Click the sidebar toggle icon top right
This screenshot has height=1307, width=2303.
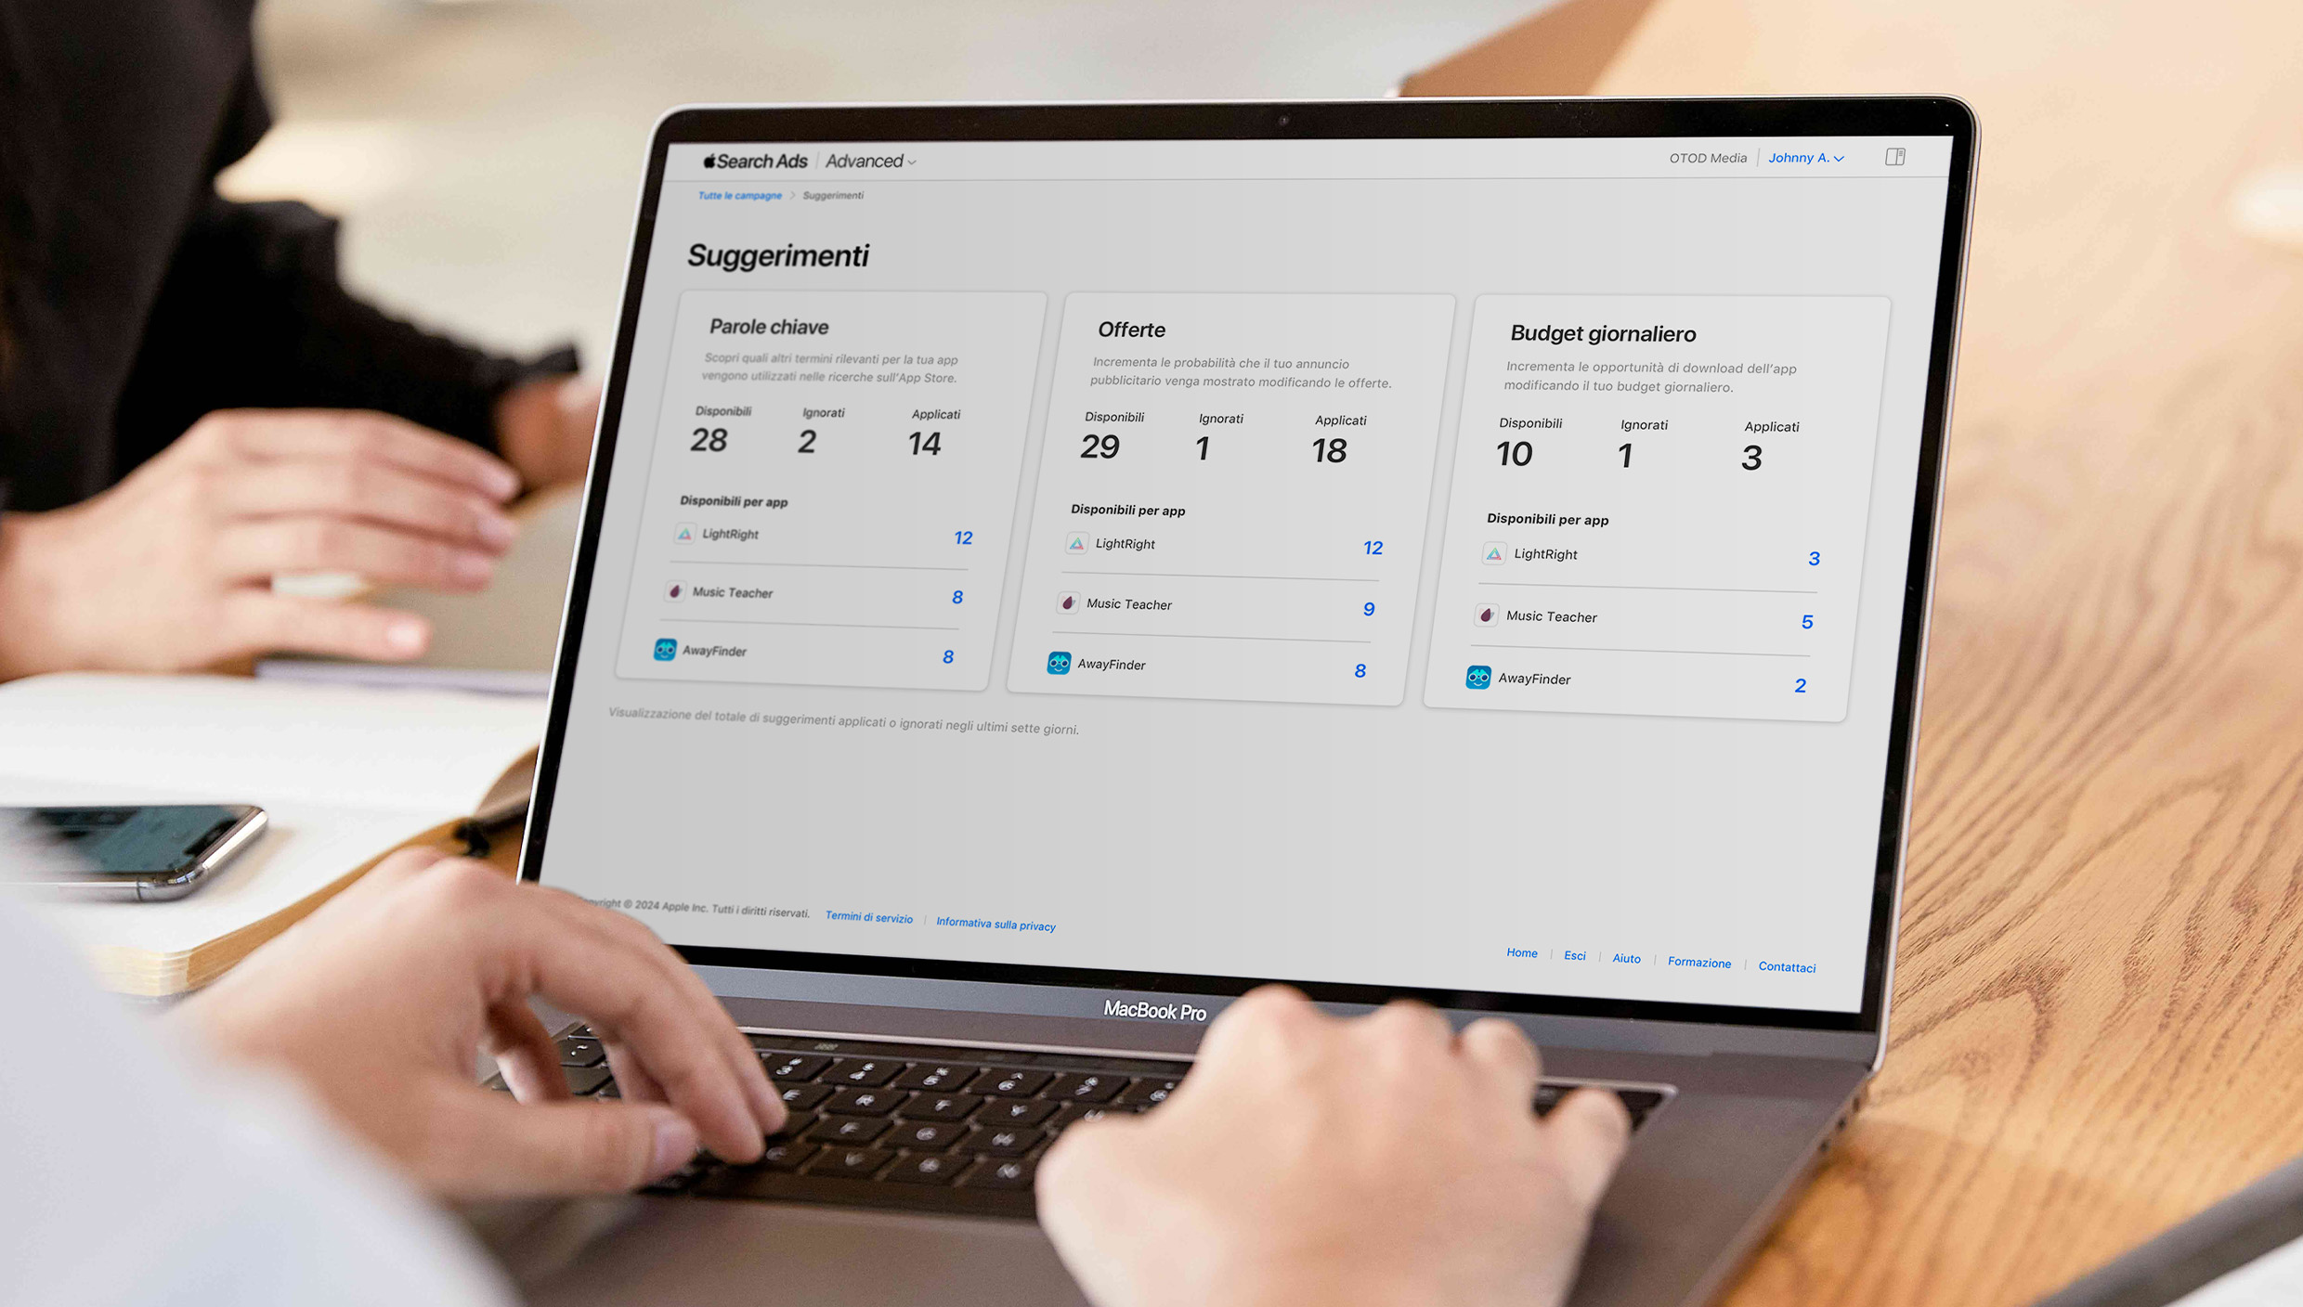pyautogui.click(x=1895, y=157)
